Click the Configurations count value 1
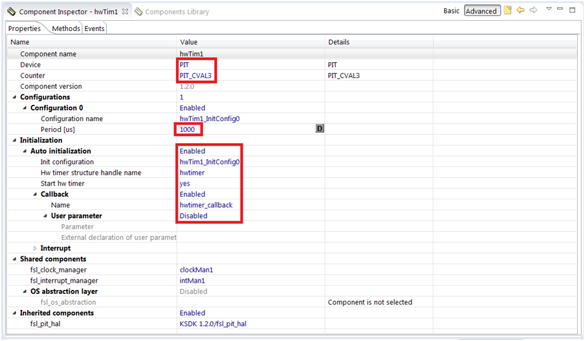Screen dimensions: 585x341 pos(182,97)
